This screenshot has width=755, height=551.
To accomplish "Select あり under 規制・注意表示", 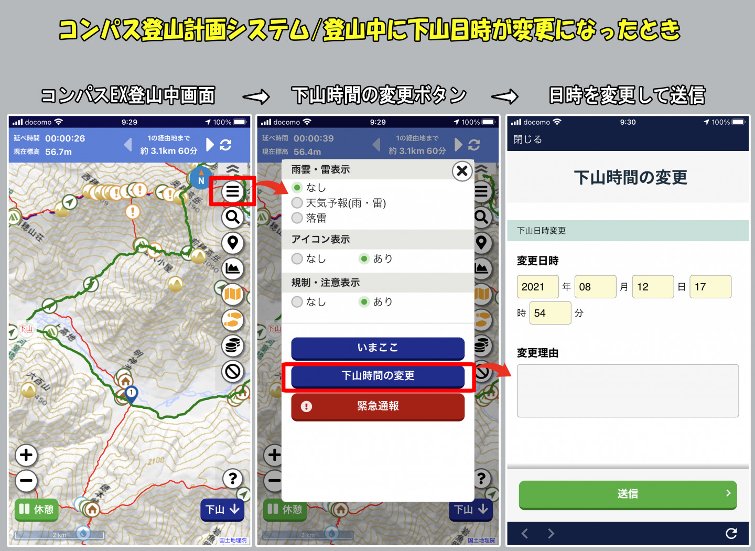I will coord(364,301).
